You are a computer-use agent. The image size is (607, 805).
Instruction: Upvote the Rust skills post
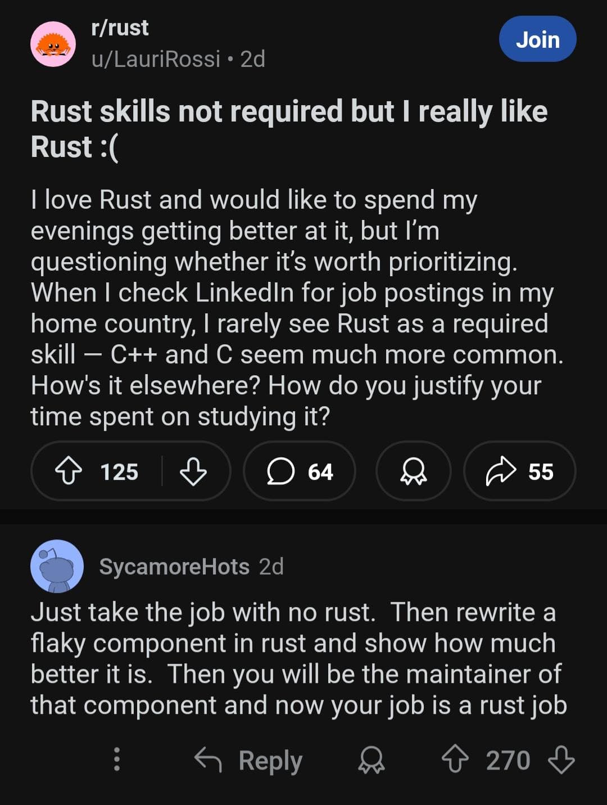69,471
